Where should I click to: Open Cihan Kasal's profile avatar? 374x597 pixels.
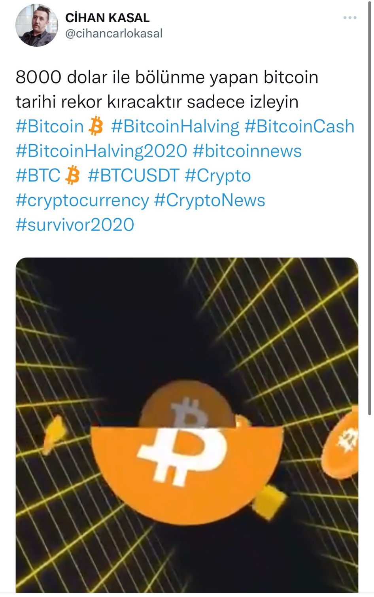click(37, 26)
